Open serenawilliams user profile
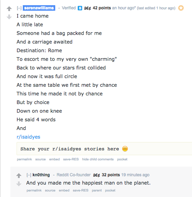Viewport: 192px width, 197px height. coord(39,8)
